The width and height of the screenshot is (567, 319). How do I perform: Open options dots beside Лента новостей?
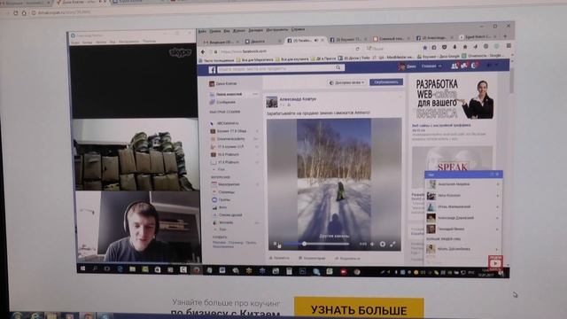[x=255, y=94]
